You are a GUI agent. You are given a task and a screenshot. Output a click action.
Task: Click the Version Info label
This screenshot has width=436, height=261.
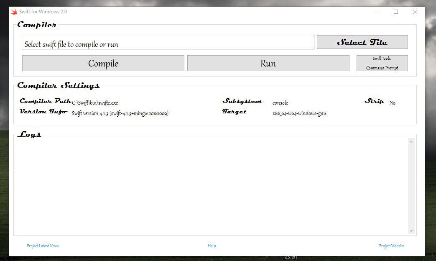[43, 111]
